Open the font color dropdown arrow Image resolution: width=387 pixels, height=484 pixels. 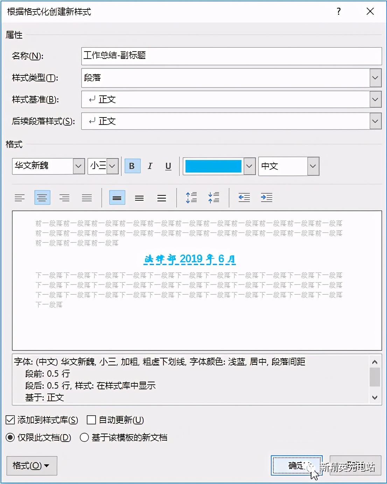[x=249, y=166]
